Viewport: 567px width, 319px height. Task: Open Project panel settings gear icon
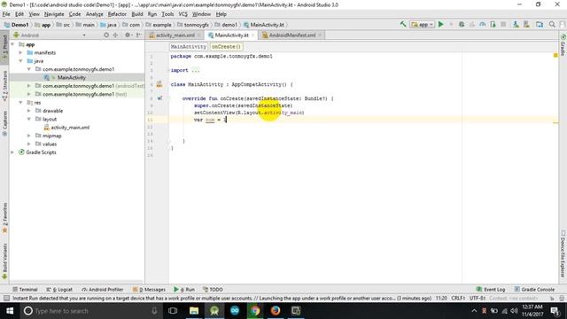point(128,35)
